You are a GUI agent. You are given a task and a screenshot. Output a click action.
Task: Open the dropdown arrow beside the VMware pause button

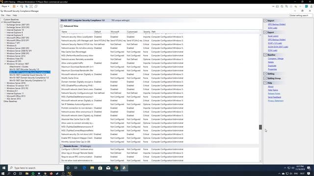point(17,6)
